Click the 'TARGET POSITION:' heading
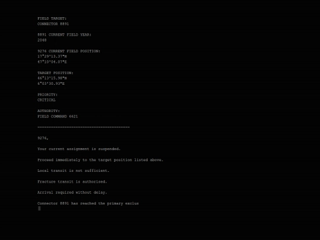320x240 pixels. coord(55,73)
